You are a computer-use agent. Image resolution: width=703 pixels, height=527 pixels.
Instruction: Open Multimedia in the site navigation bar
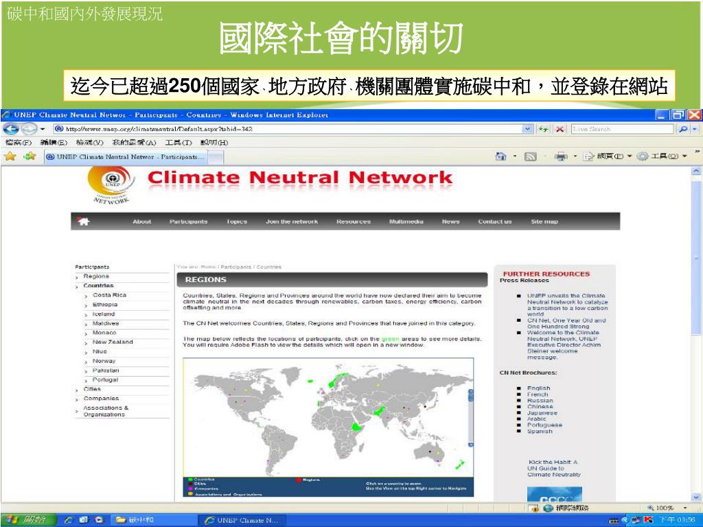pyautogui.click(x=406, y=222)
